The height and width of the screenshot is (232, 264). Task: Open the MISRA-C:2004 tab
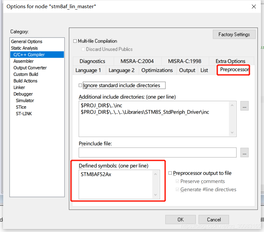[137, 61]
